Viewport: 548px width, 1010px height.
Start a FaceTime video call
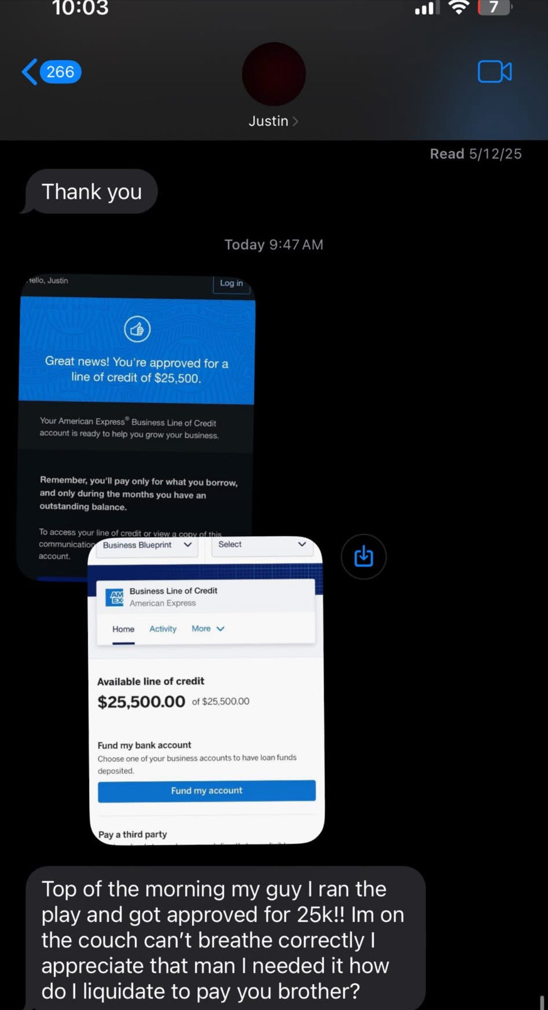pos(495,72)
